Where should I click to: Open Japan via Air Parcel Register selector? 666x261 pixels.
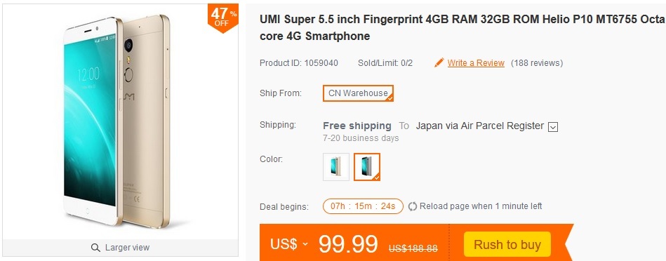pyautogui.click(x=486, y=126)
